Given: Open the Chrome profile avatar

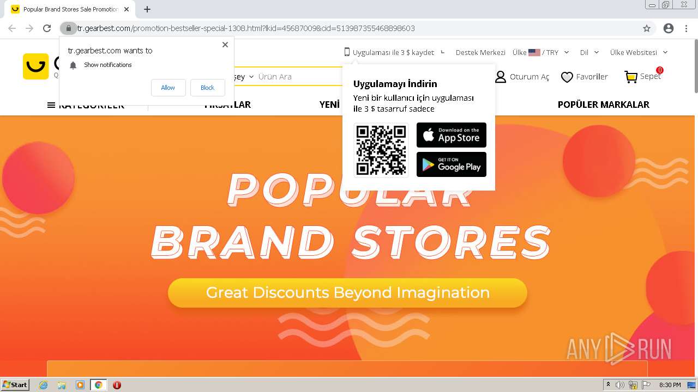Looking at the screenshot, I should click(x=669, y=28).
